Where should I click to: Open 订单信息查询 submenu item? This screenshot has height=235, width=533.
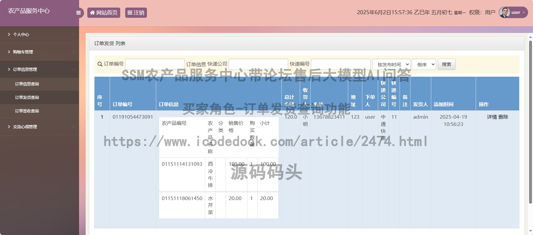40,84
